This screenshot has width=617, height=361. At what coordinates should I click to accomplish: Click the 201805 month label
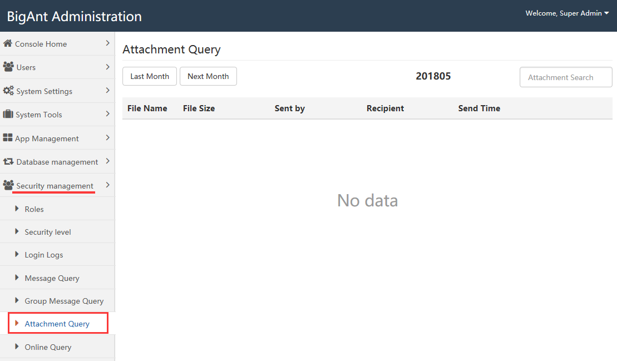click(x=433, y=76)
